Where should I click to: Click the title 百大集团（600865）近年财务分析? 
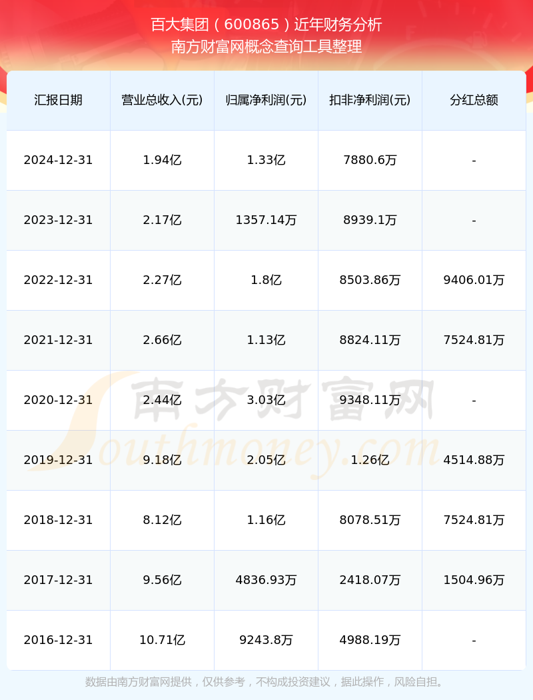pyautogui.click(x=266, y=24)
